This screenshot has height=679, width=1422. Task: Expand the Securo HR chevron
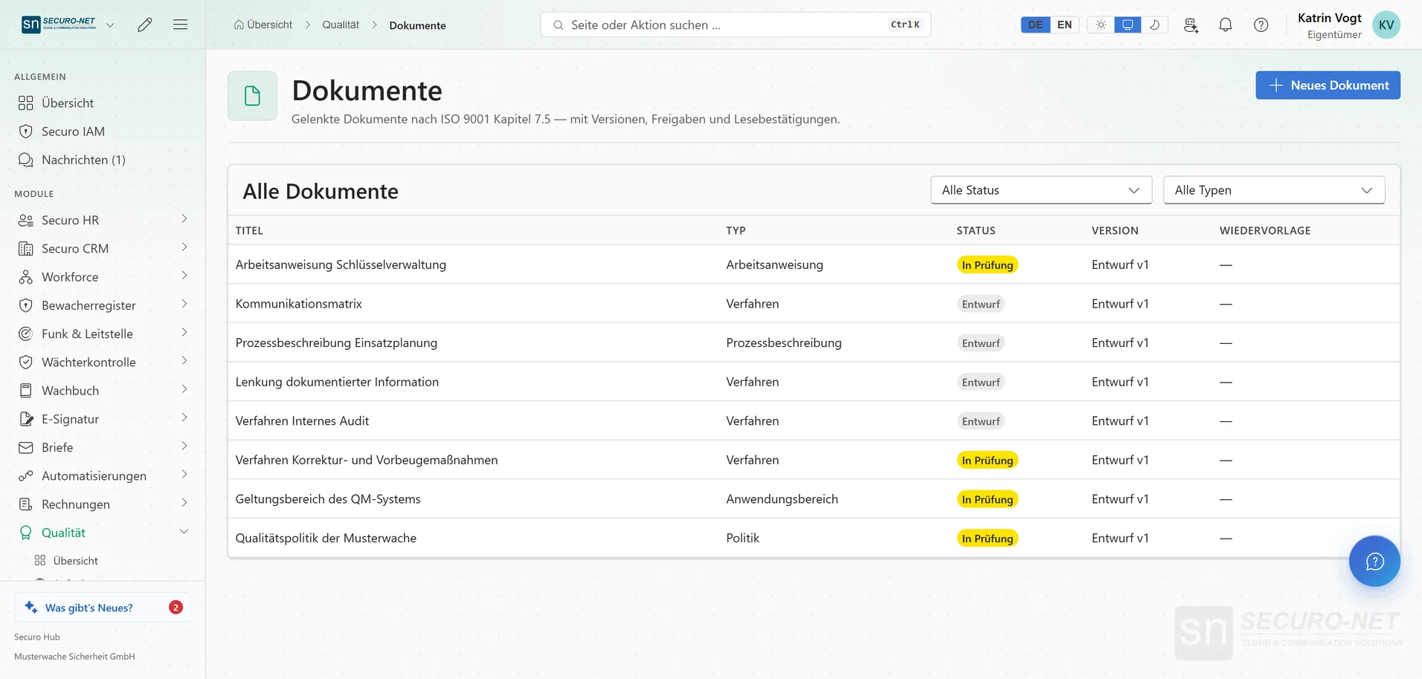coord(184,219)
